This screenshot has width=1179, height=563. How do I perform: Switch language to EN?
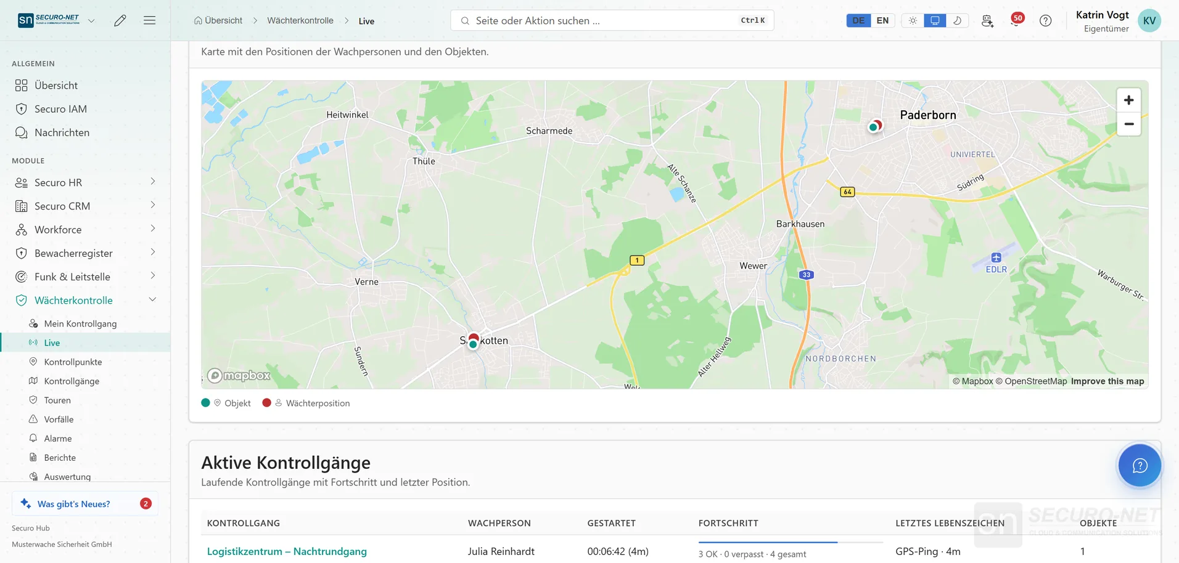pos(882,20)
